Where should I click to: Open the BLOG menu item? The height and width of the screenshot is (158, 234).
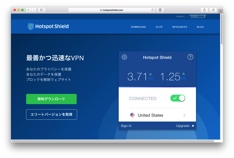200,27
